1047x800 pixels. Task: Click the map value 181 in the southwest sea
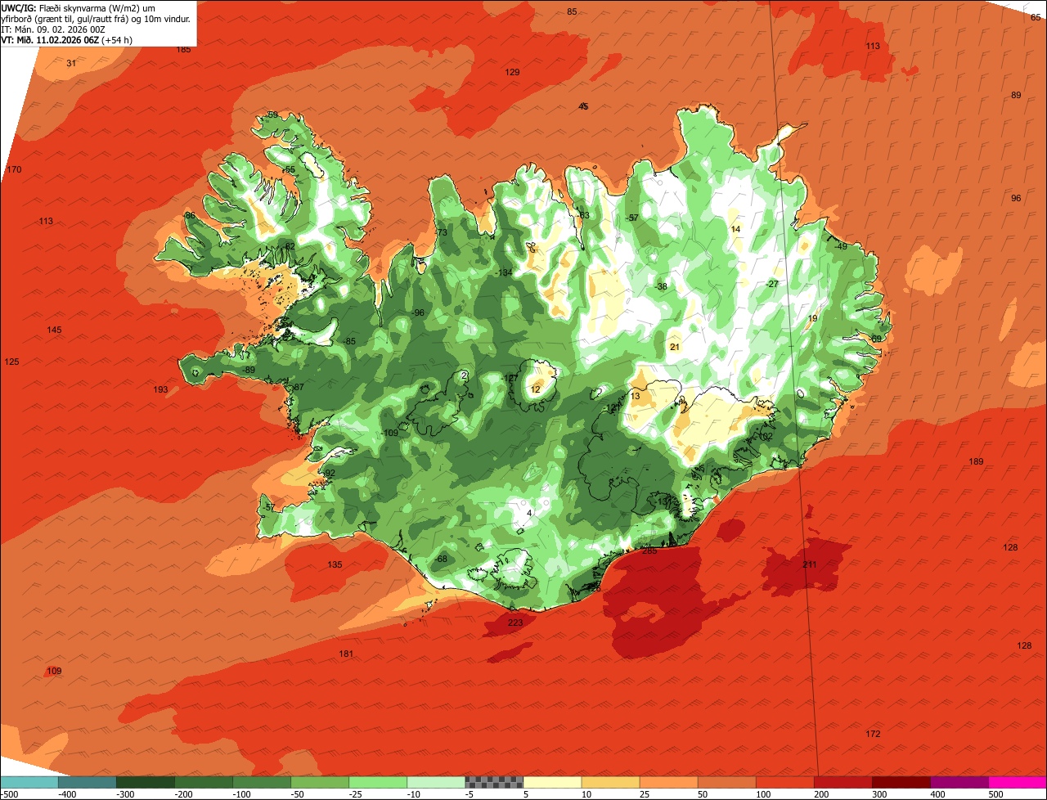pos(346,654)
